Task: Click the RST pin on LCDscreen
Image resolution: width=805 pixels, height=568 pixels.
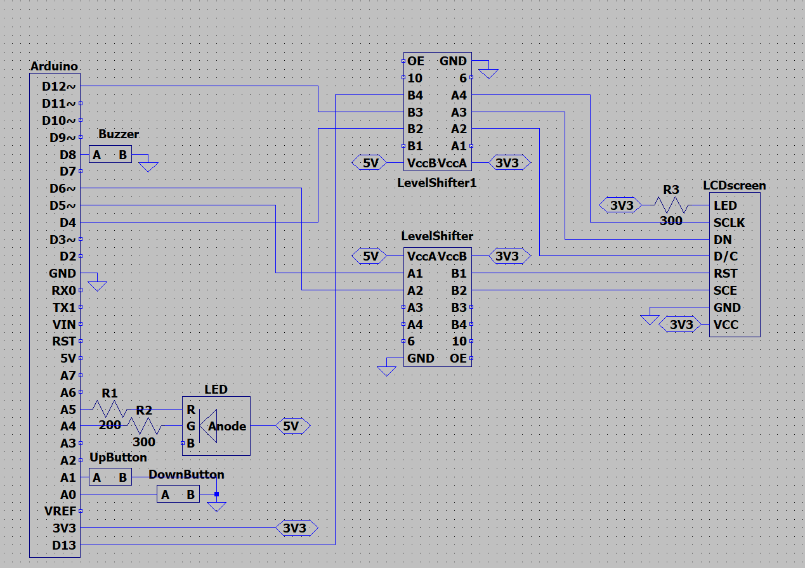Action: pos(725,273)
